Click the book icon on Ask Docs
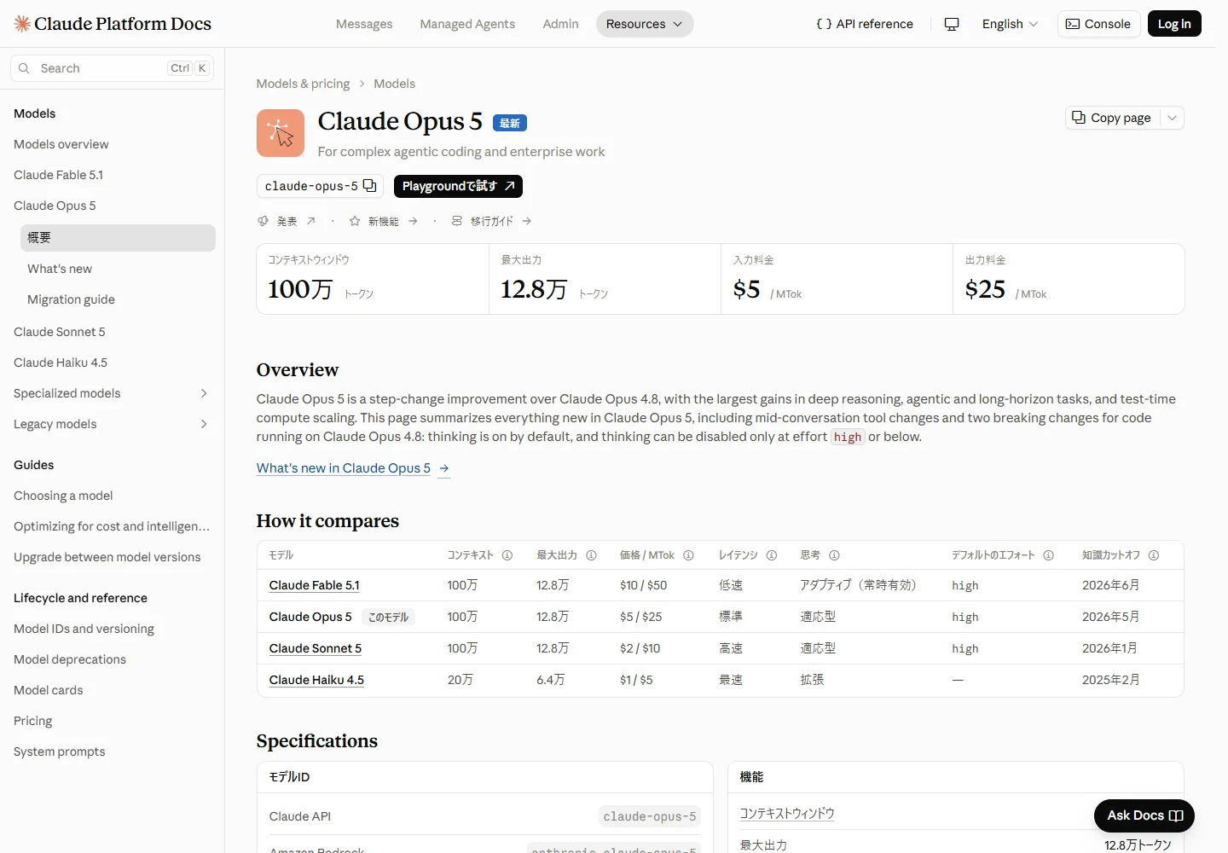The width and height of the screenshot is (1228, 853). [x=1176, y=815]
